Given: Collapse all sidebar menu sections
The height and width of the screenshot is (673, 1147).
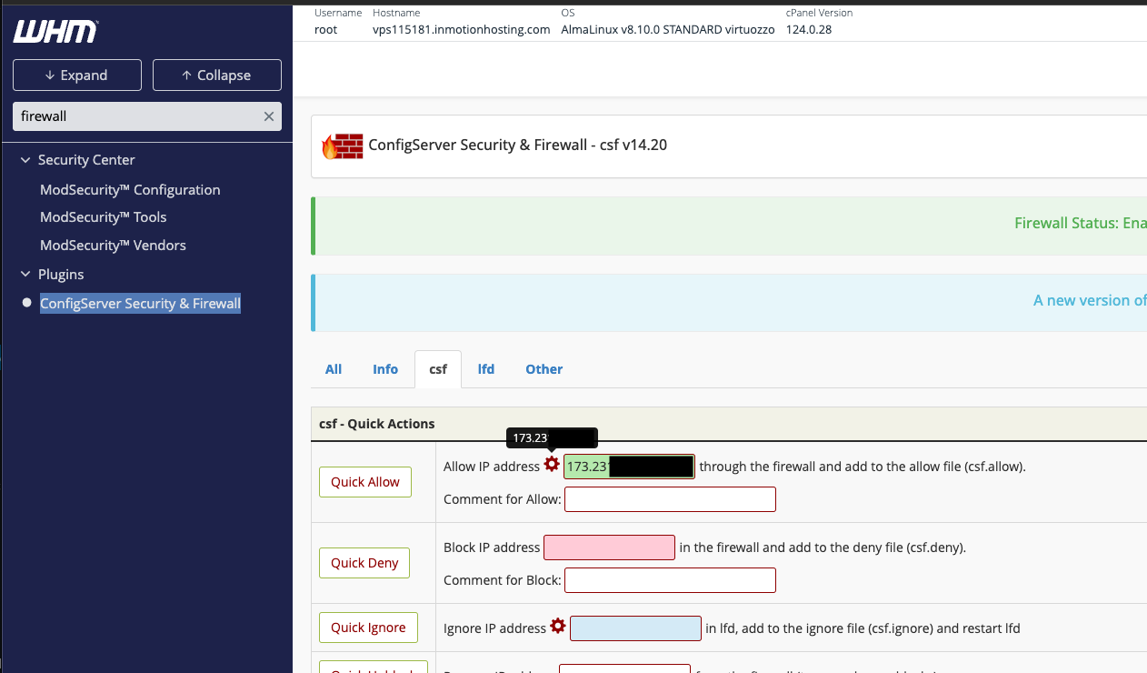Looking at the screenshot, I should pyautogui.click(x=216, y=75).
